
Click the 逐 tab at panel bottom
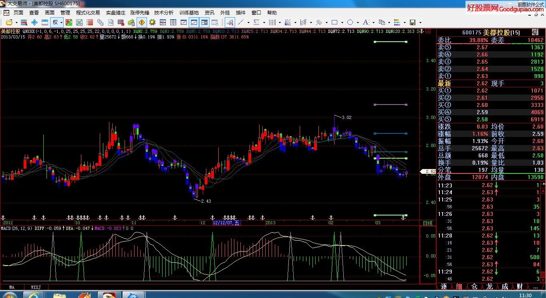pyautogui.click(x=444, y=286)
